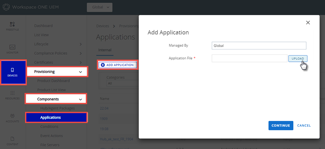
Task: Open the Categories filter dropdown
Action: 122,83
